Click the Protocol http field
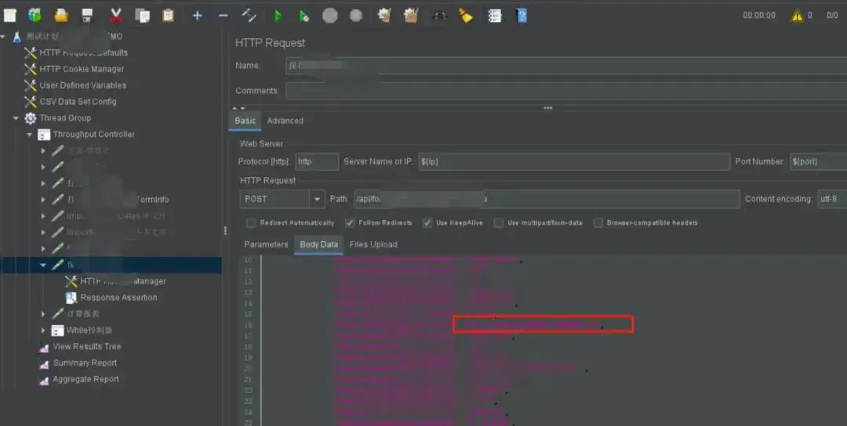Screen dimensions: 847x426 317,162
